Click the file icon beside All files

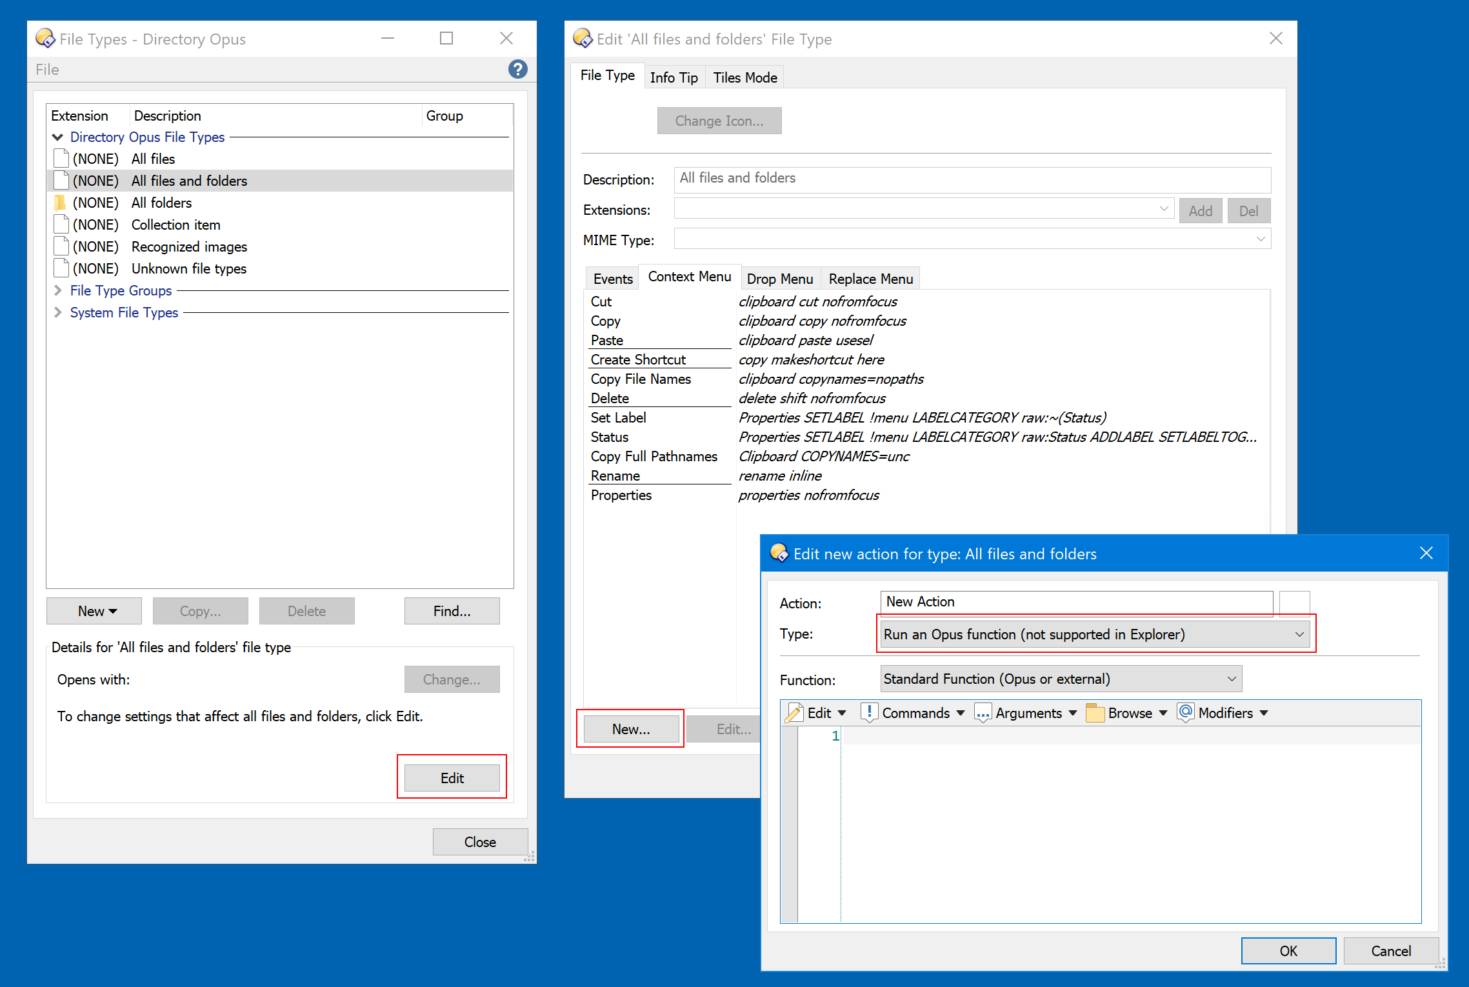click(60, 158)
